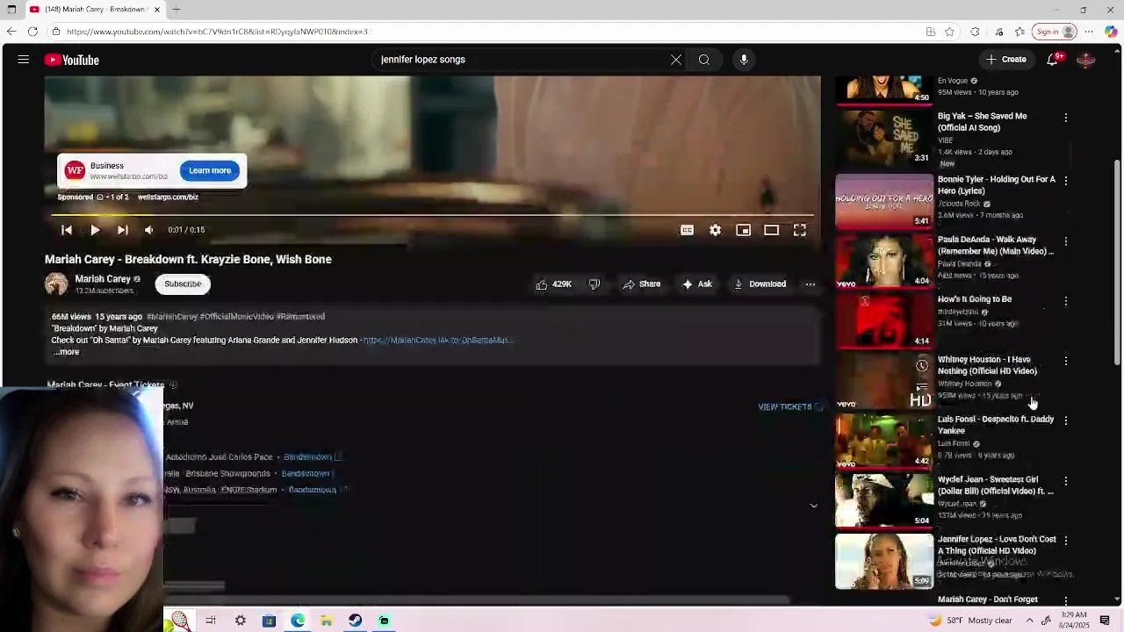Open Edge Copilot icon
The image size is (1124, 632).
coord(1111,32)
